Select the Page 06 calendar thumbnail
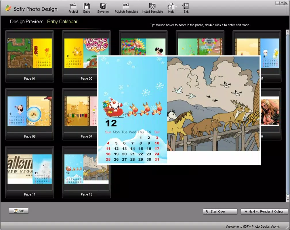This screenshot has height=230, width=290. pos(30,111)
